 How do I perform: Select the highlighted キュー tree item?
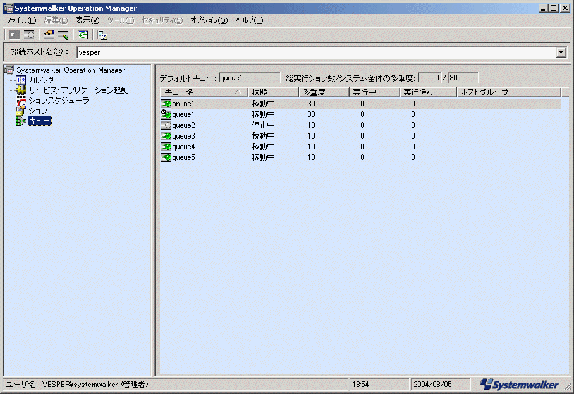40,121
